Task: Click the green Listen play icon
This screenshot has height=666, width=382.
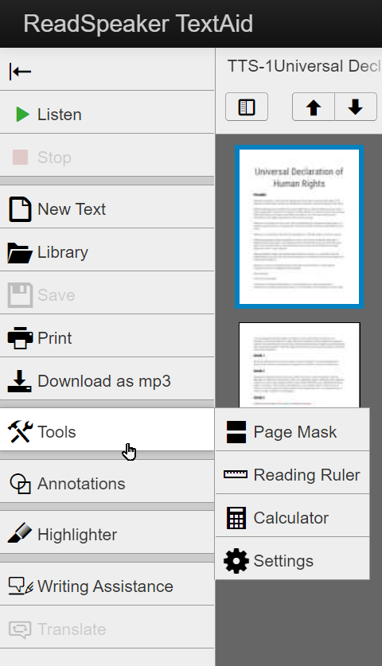Action: [22, 115]
